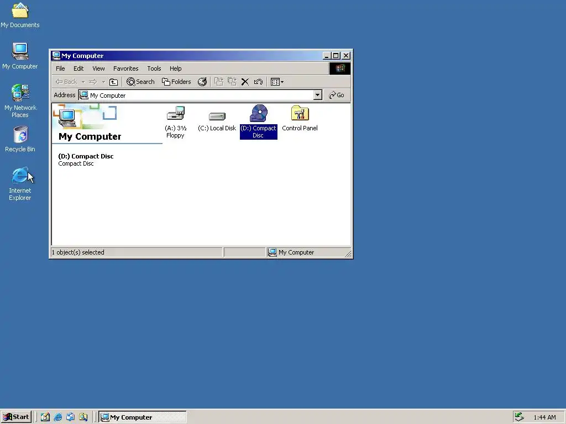Launch Outlook Express from quick launch
This screenshot has height=424, width=566.
tap(70, 417)
